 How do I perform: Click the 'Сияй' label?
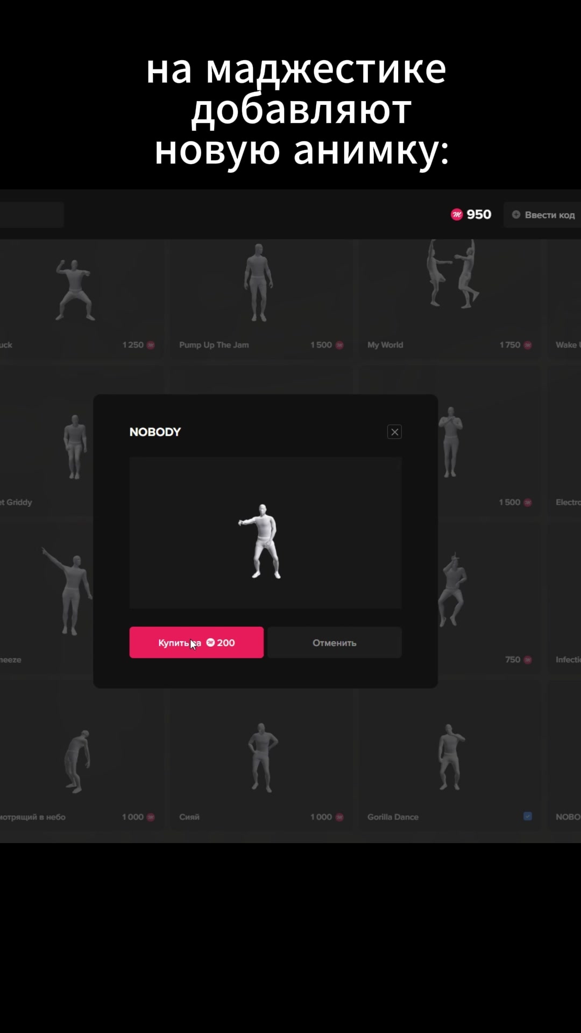(x=189, y=817)
